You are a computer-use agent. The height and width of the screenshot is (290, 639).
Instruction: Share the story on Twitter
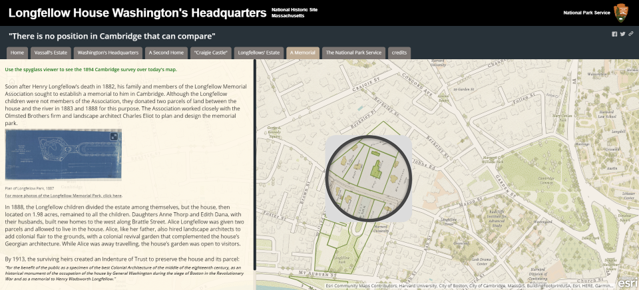pyautogui.click(x=622, y=34)
